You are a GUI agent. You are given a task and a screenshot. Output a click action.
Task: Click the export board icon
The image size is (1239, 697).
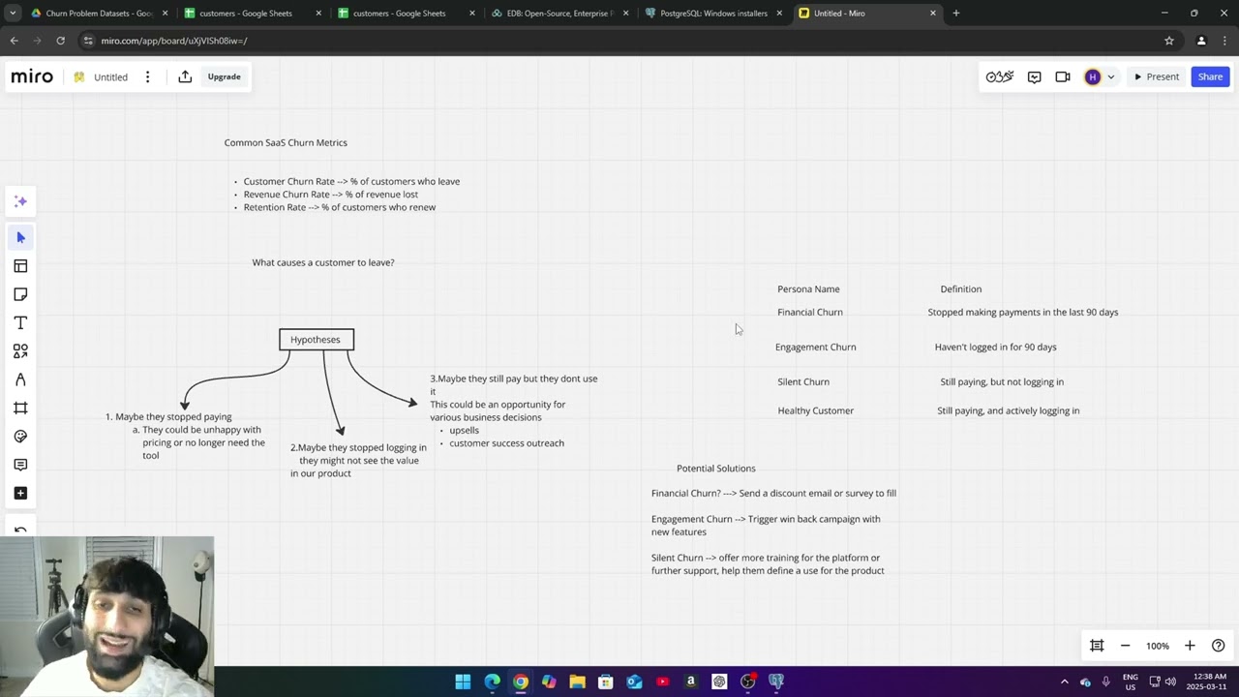185,76
